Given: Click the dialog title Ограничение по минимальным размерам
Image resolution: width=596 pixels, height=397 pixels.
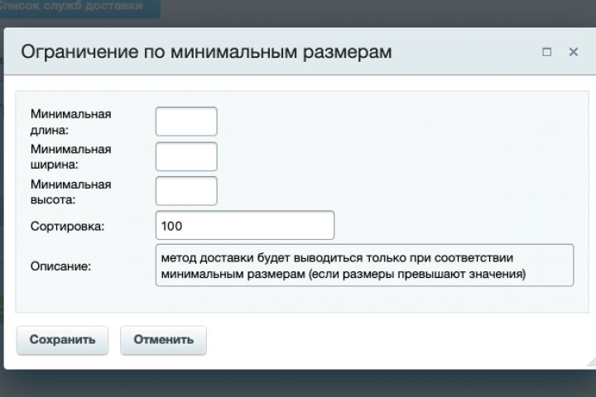Looking at the screenshot, I should point(206,52).
